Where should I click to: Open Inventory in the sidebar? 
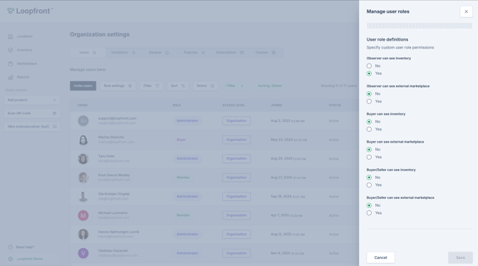tap(24, 50)
